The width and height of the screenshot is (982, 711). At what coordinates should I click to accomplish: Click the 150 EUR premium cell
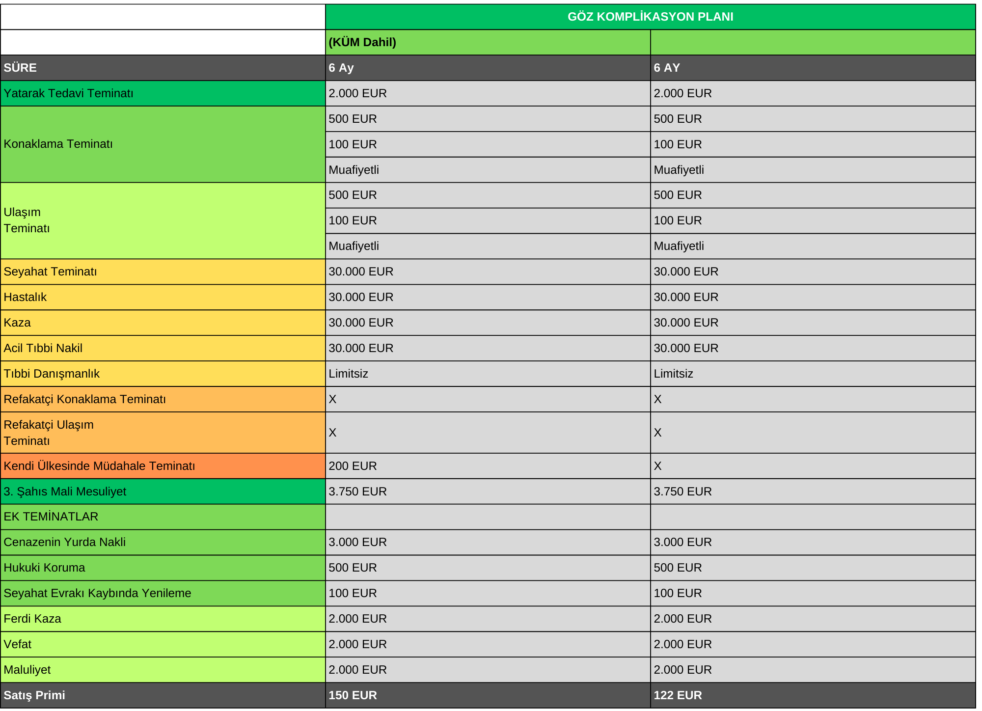[x=488, y=695]
